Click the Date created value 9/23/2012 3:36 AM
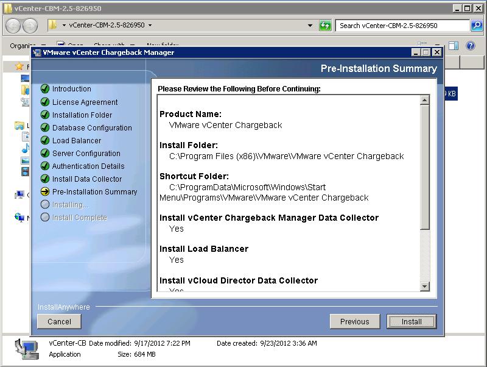Screen dimensions: 487x367 289,343
